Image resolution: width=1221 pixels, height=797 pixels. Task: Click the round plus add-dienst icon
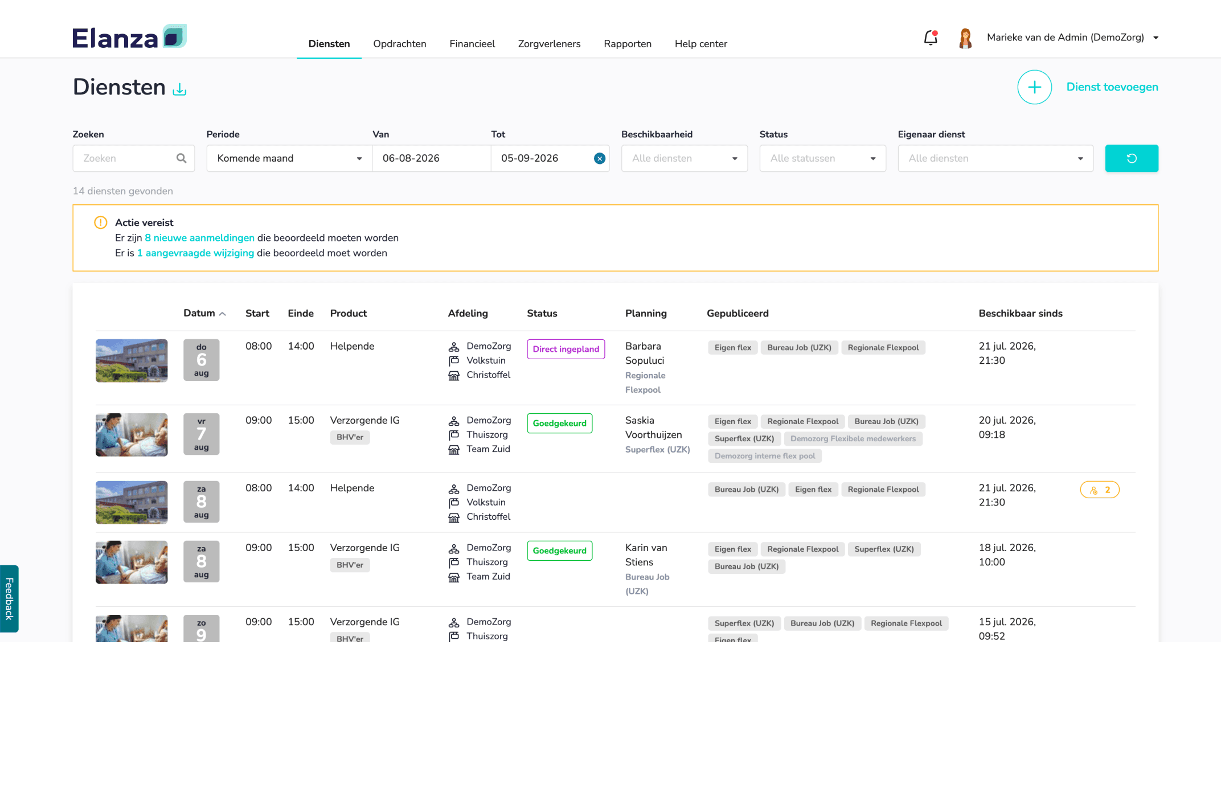coord(1034,87)
